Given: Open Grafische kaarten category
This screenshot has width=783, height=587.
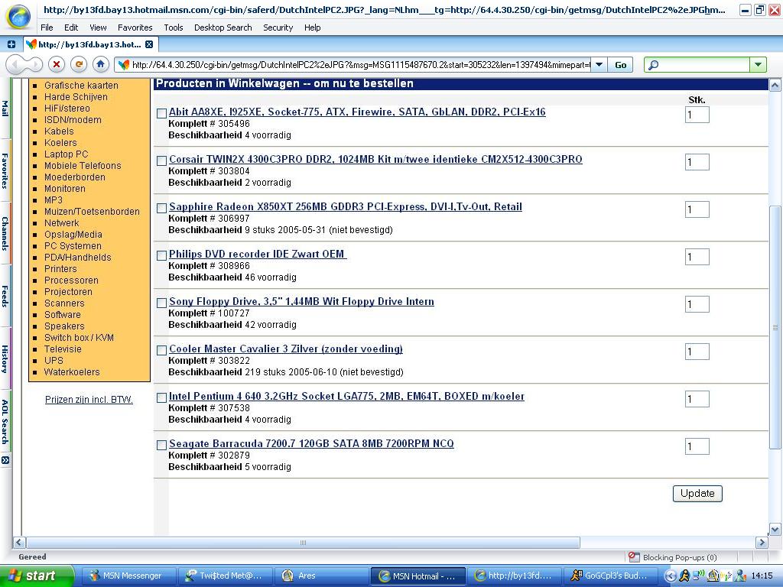Looking at the screenshot, I should (81, 86).
